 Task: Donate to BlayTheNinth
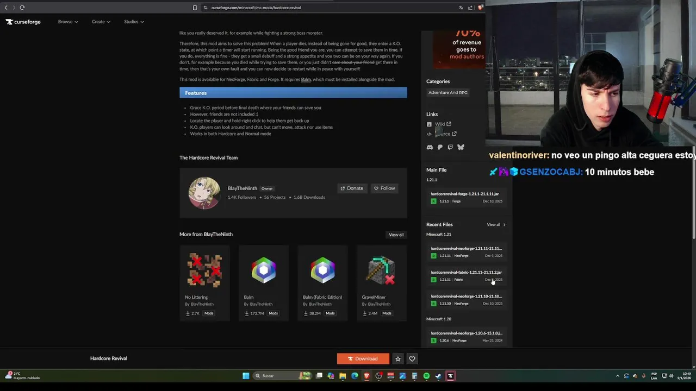pos(352,188)
